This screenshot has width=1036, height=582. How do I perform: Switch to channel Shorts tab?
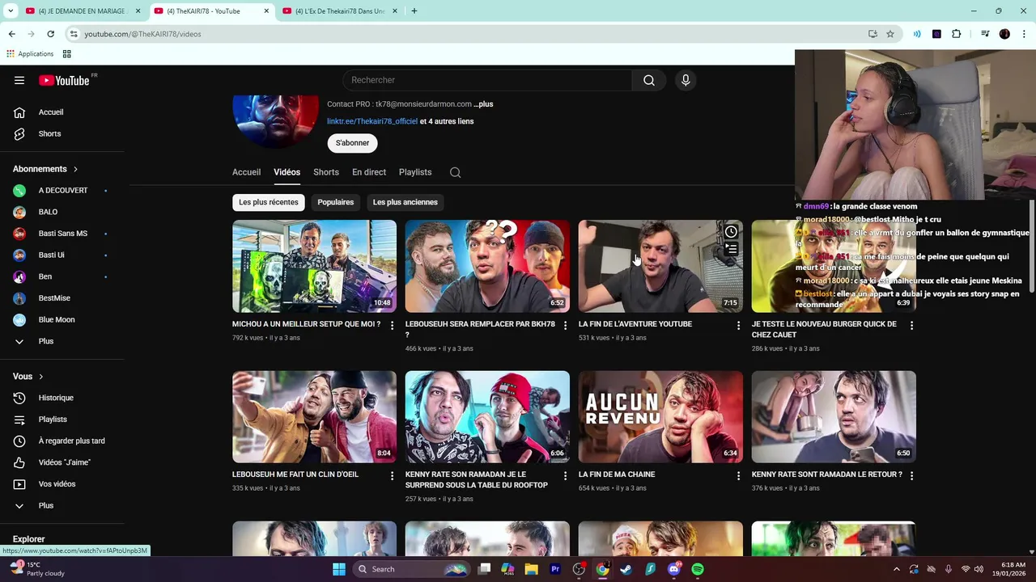coord(326,172)
